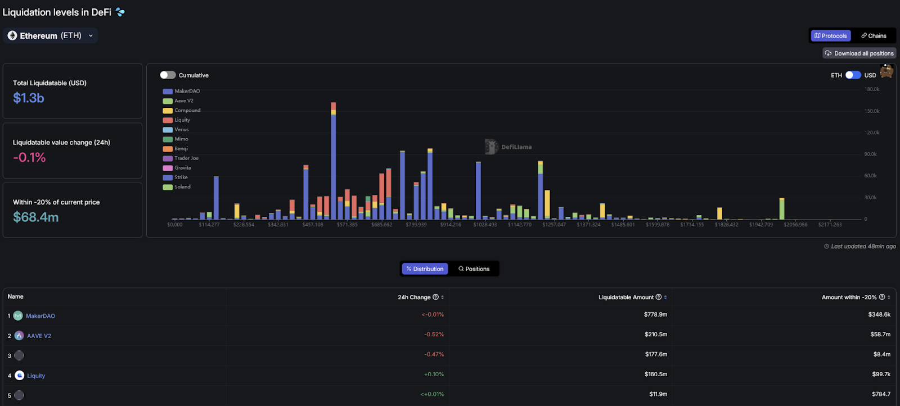Click the green bar near $2056.986
Viewport: 900px width, 406px height.
782,208
